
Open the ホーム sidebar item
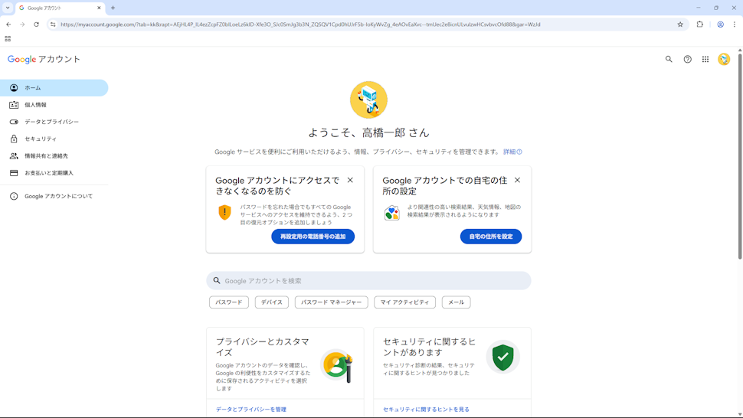[54, 87]
